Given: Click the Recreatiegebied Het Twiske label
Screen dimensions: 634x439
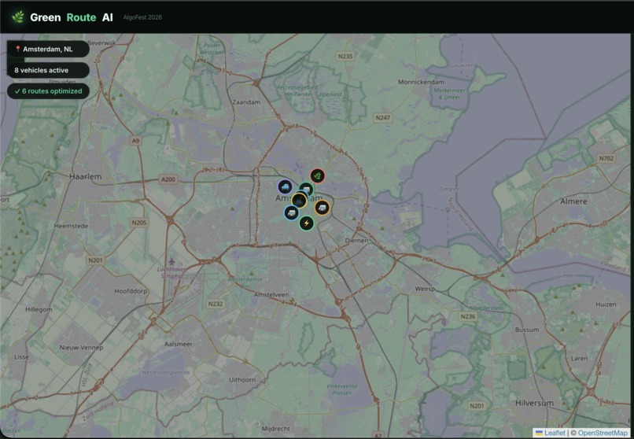Looking at the screenshot, I should click(x=297, y=90).
